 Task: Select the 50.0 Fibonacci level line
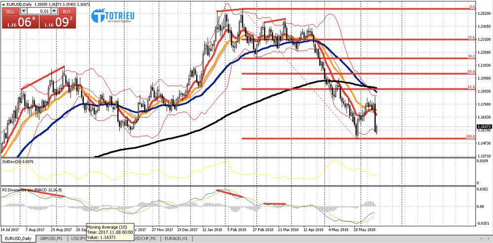point(345,74)
